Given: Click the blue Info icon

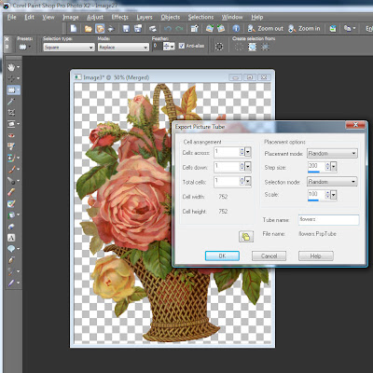Looking at the screenshot, I should 236,29.
